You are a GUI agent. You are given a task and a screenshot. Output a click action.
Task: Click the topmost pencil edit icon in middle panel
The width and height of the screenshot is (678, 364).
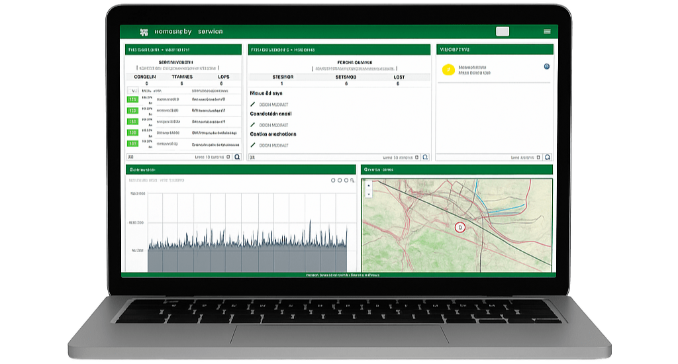(253, 105)
